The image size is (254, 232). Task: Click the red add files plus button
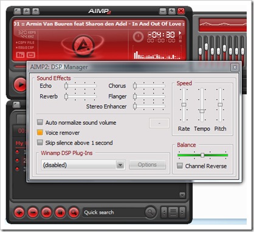tap(19, 213)
